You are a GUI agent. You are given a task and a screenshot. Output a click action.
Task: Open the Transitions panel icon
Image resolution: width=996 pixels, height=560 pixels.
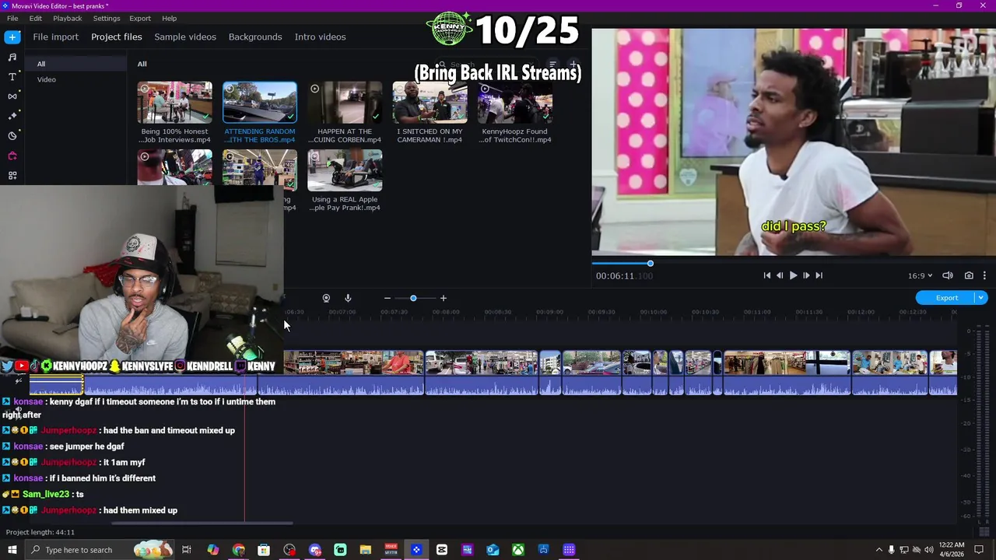coord(12,96)
